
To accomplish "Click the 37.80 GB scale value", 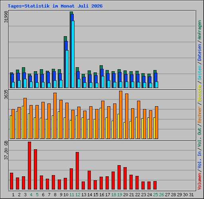I will [x=6, y=150].
